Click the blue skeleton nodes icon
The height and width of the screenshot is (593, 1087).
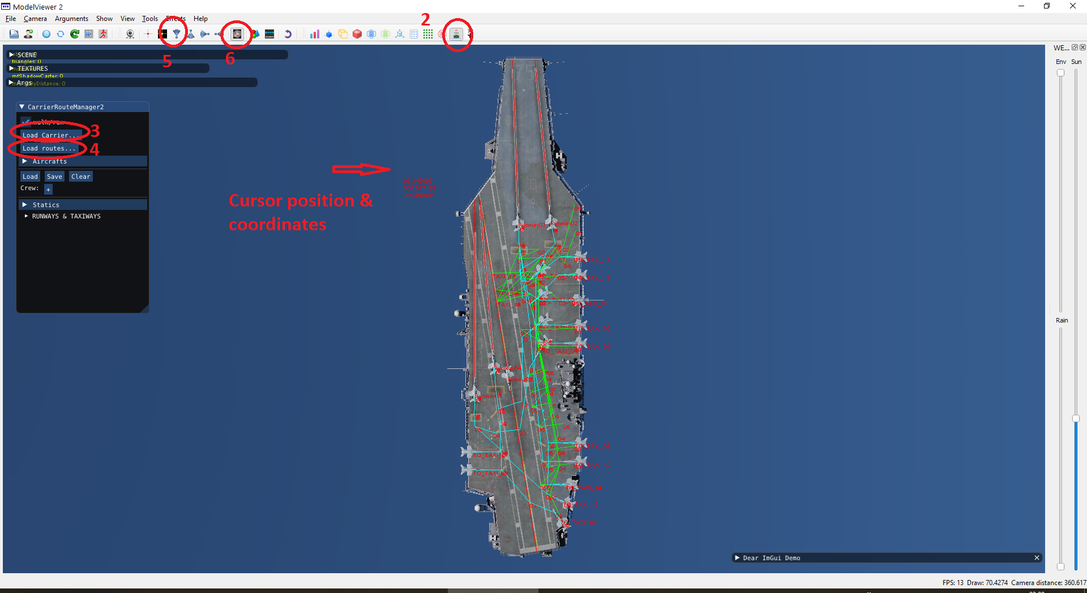(x=400, y=34)
